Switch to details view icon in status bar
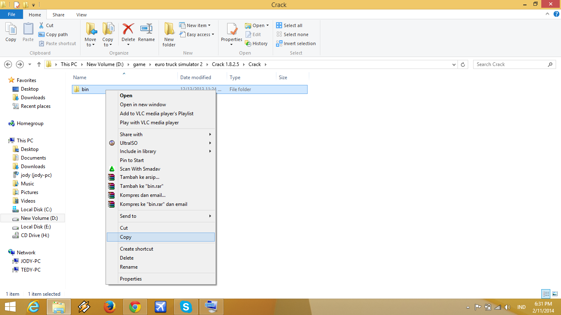561x315 pixels. click(x=546, y=294)
